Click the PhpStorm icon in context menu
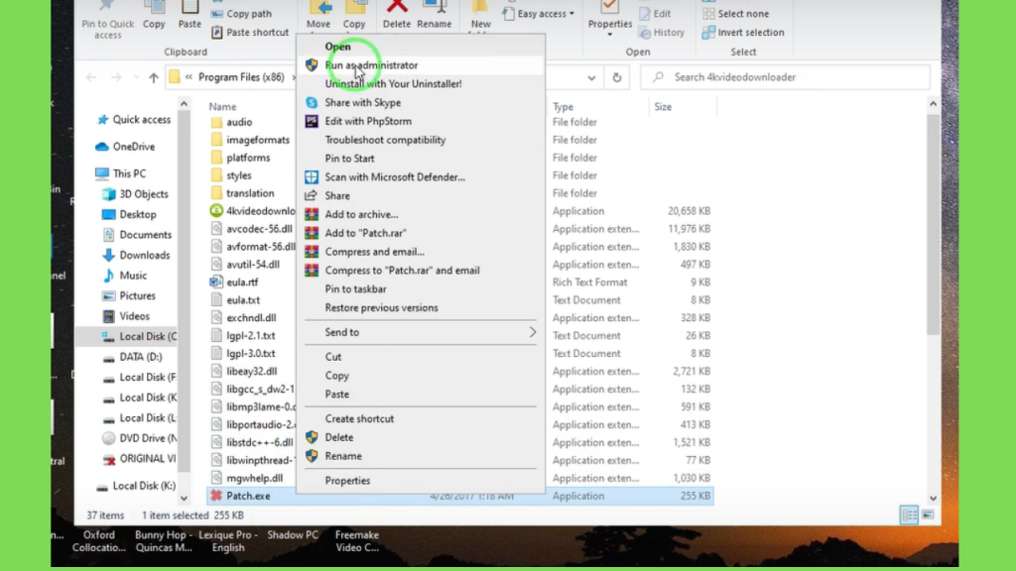 (312, 121)
